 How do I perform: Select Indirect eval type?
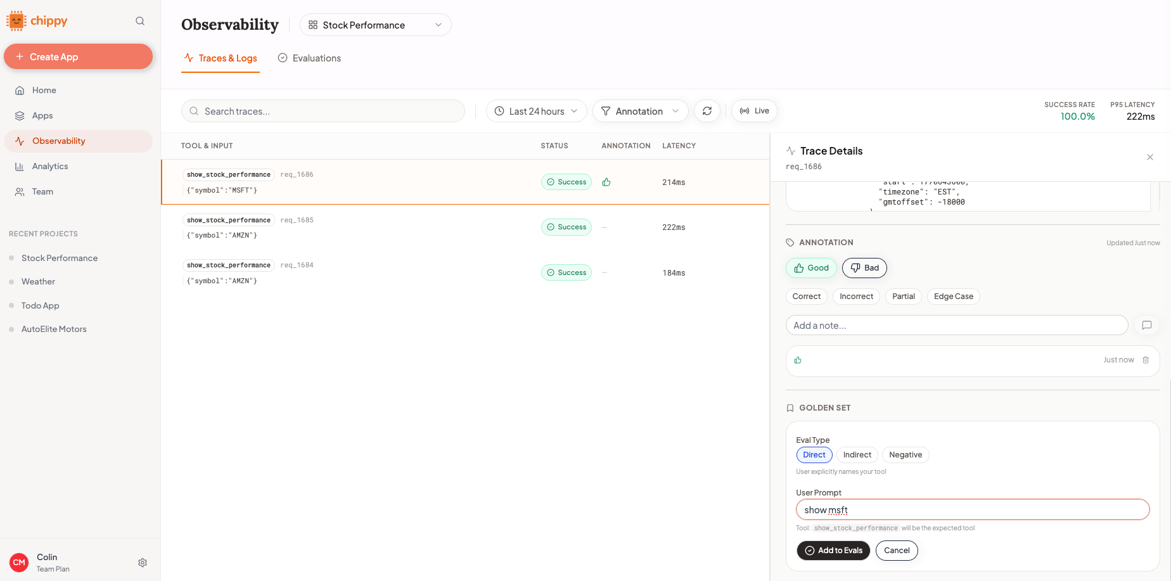pos(857,455)
